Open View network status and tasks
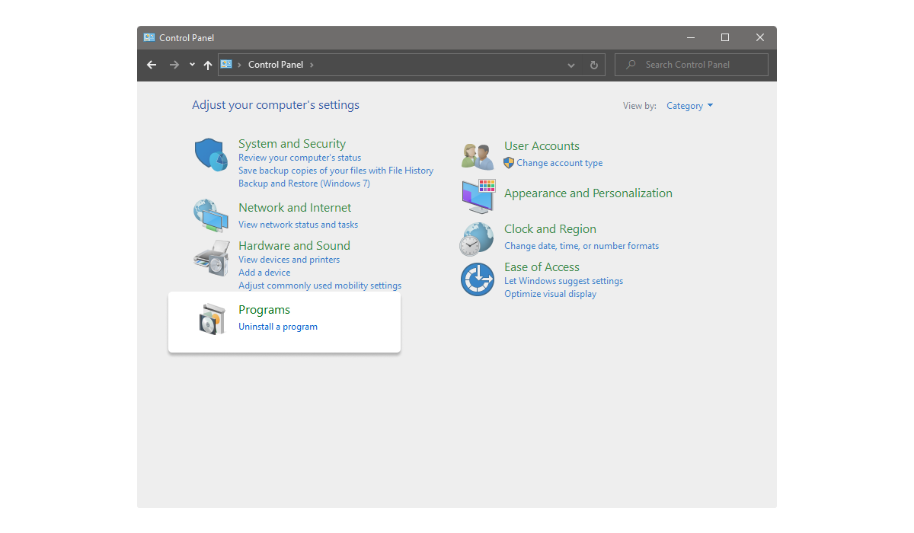 (x=298, y=225)
